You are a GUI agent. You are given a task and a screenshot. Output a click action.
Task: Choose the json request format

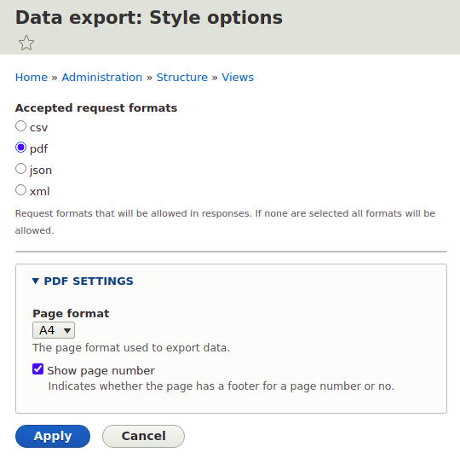pos(20,168)
